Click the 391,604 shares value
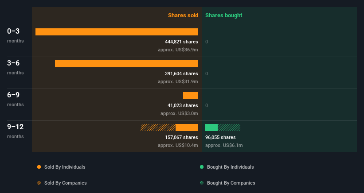Screen dimensions: 364x193 (x=181, y=73)
